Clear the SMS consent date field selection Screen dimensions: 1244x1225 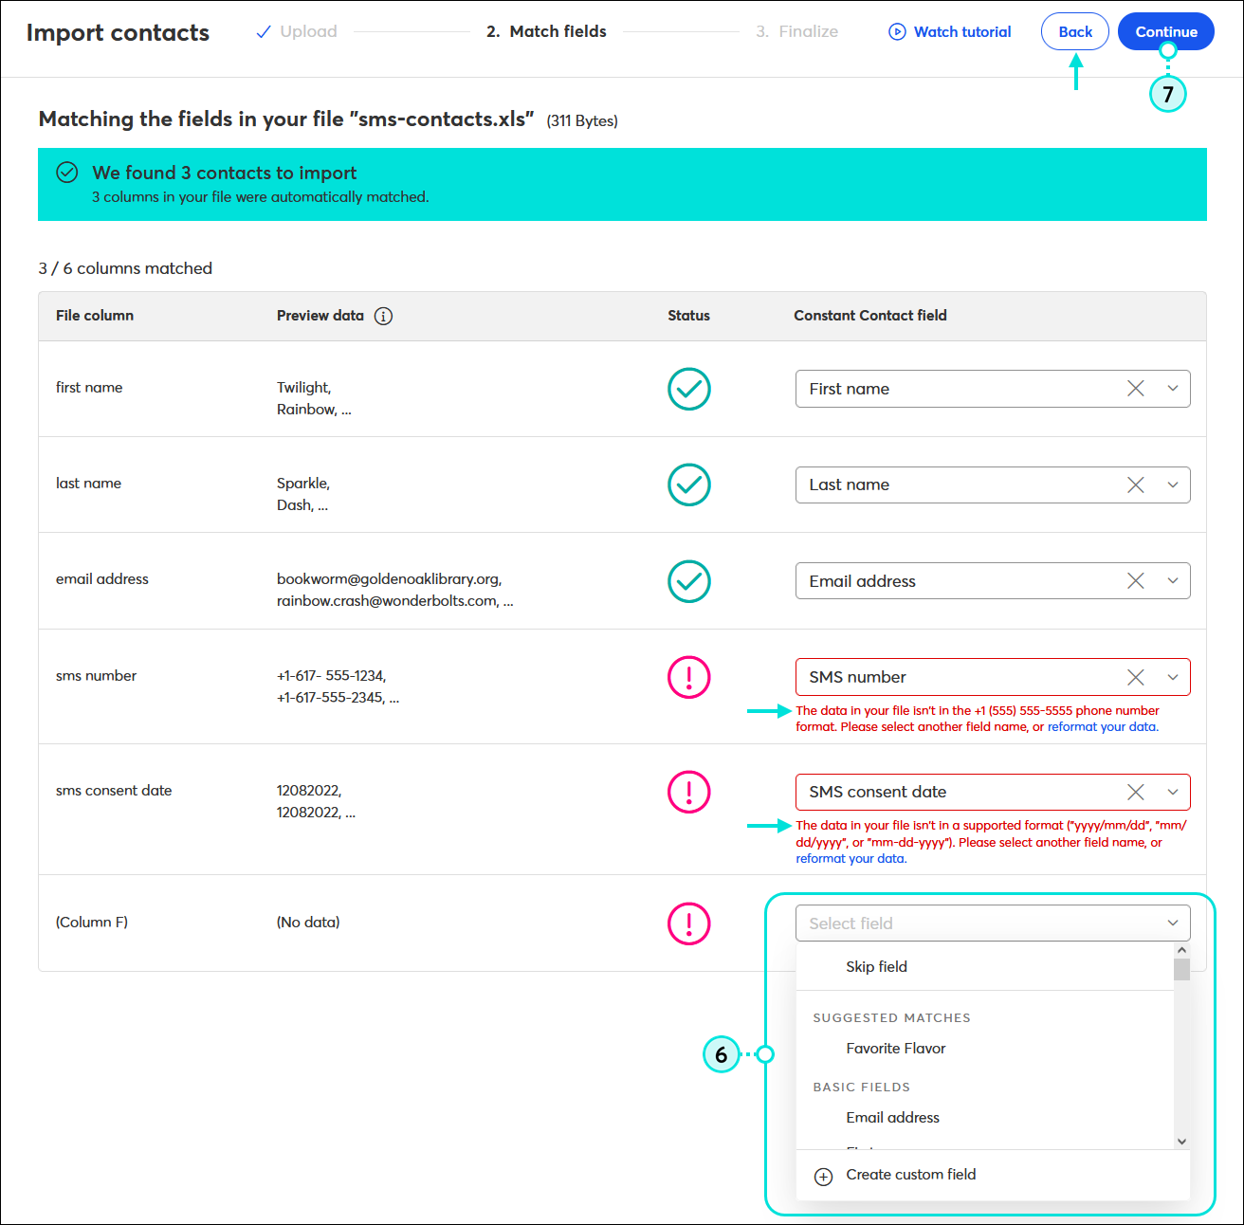(x=1135, y=792)
